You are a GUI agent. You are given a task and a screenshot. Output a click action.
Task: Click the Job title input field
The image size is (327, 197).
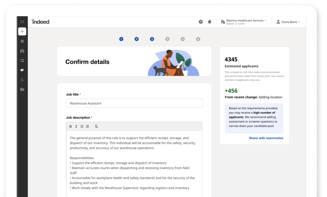[x=134, y=103]
